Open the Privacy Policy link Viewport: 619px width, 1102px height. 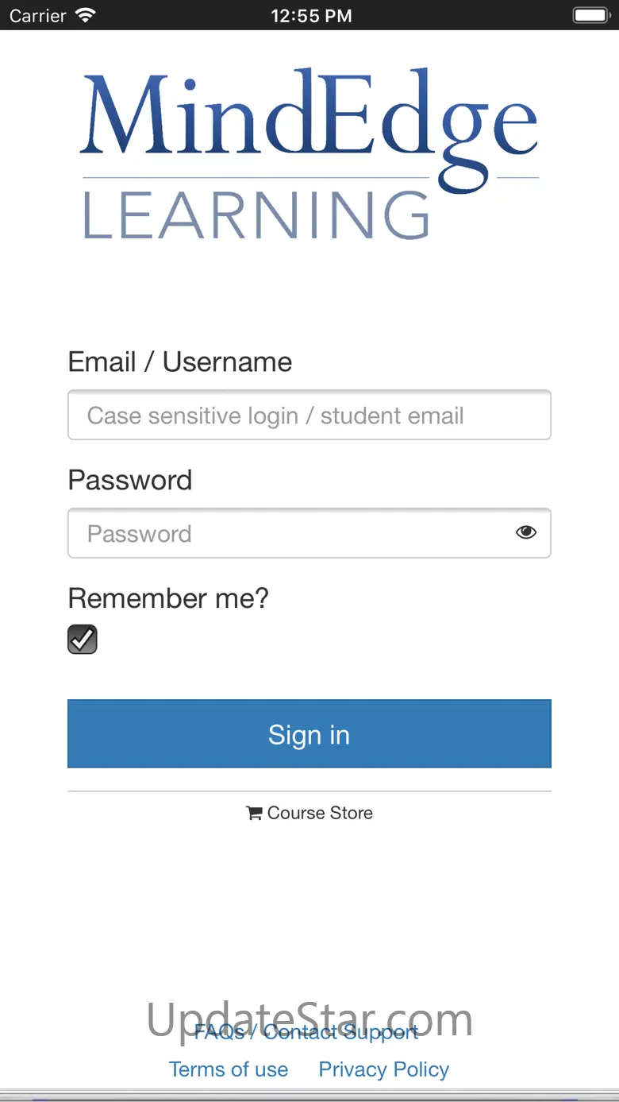click(384, 1069)
